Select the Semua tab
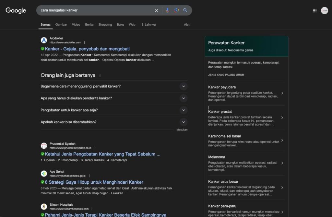 (45, 25)
